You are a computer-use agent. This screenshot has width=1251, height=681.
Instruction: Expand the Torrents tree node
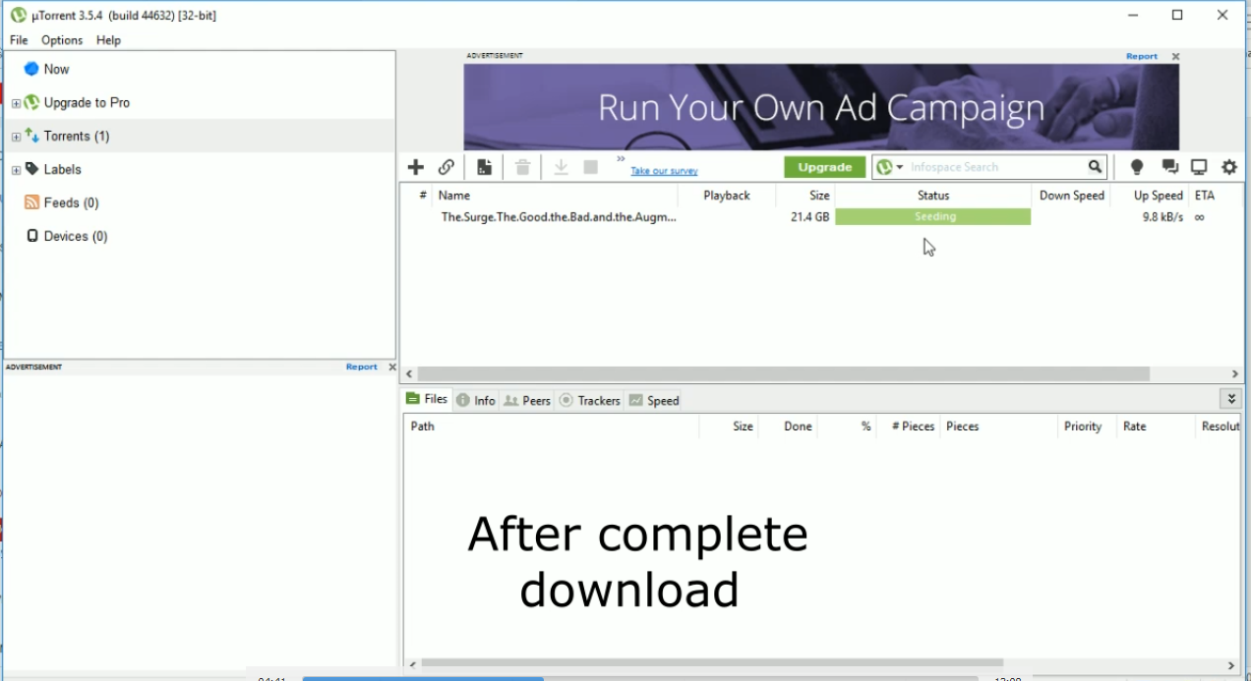[16, 137]
